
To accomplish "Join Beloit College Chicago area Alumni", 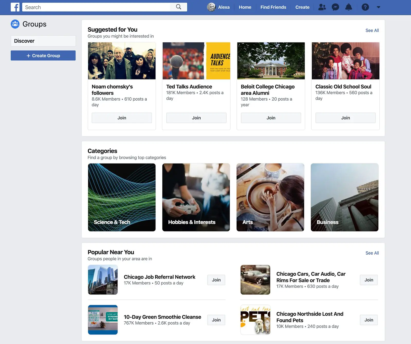I will point(271,118).
